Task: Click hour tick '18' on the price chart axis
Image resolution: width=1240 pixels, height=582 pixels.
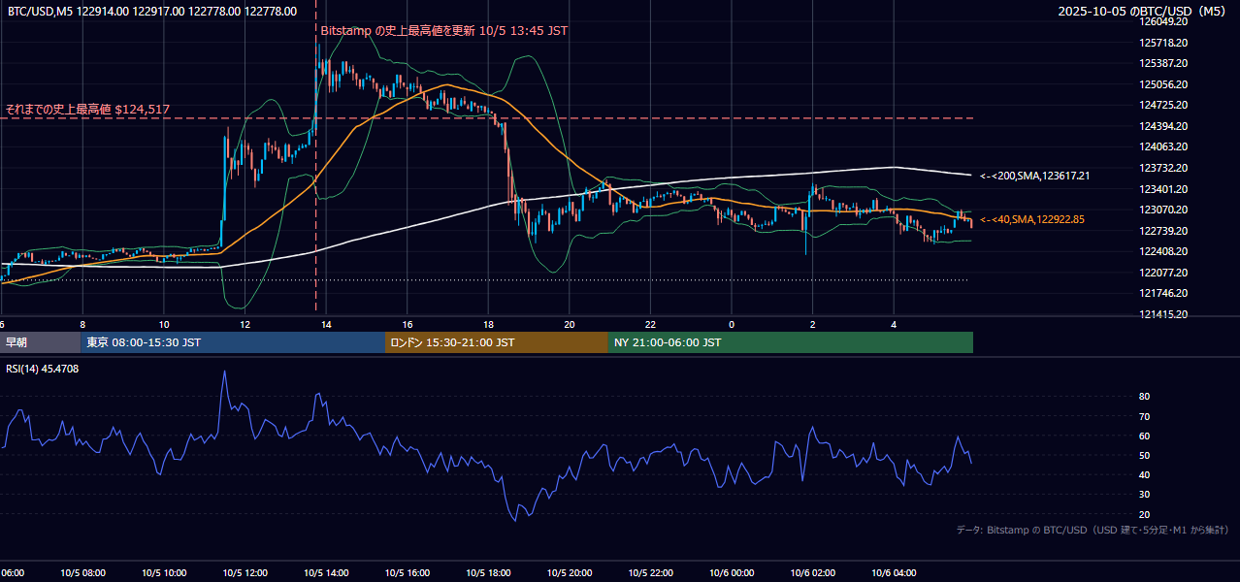Action: pos(488,324)
